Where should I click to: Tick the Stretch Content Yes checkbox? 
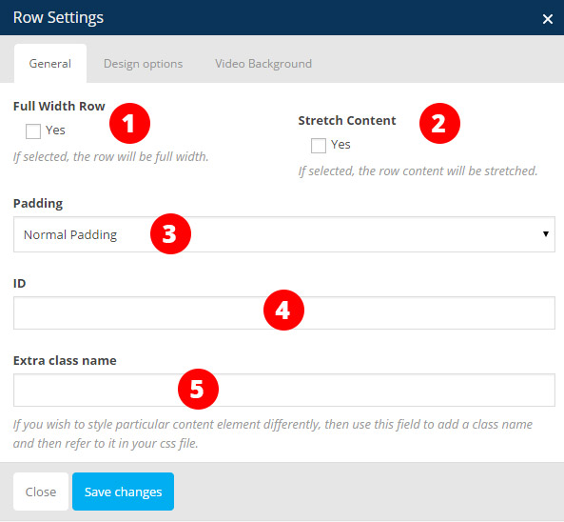pos(319,146)
